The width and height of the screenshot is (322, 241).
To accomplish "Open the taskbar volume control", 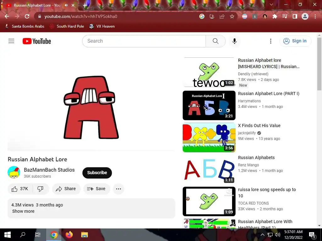I will click(x=278, y=235).
